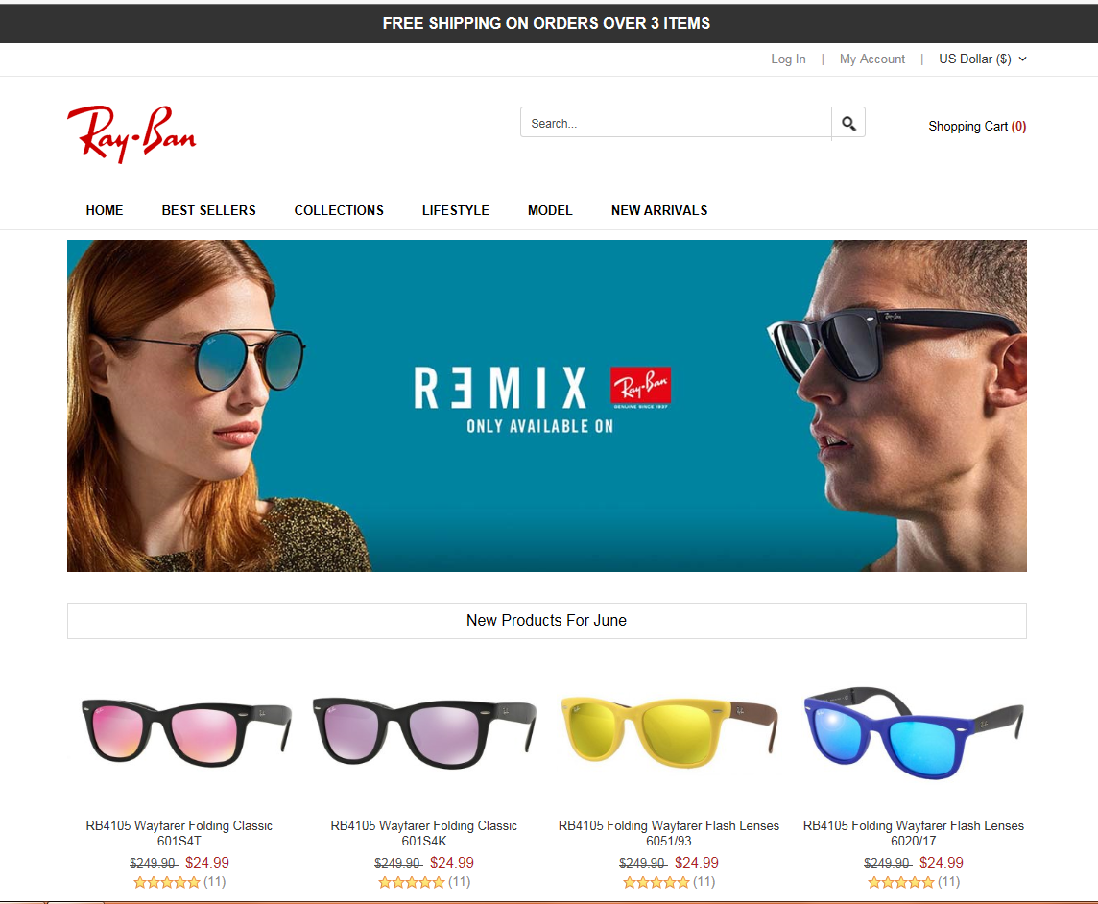Click RB4105 Folding Wayfarer Flash Lenses 6051/93 title
Image resolution: width=1098 pixels, height=904 pixels.
click(669, 833)
